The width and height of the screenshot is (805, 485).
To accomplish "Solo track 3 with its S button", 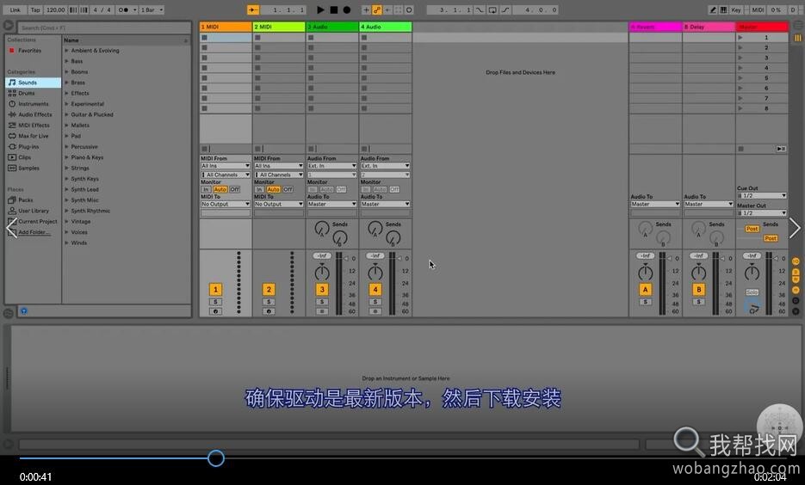I will tap(322, 302).
